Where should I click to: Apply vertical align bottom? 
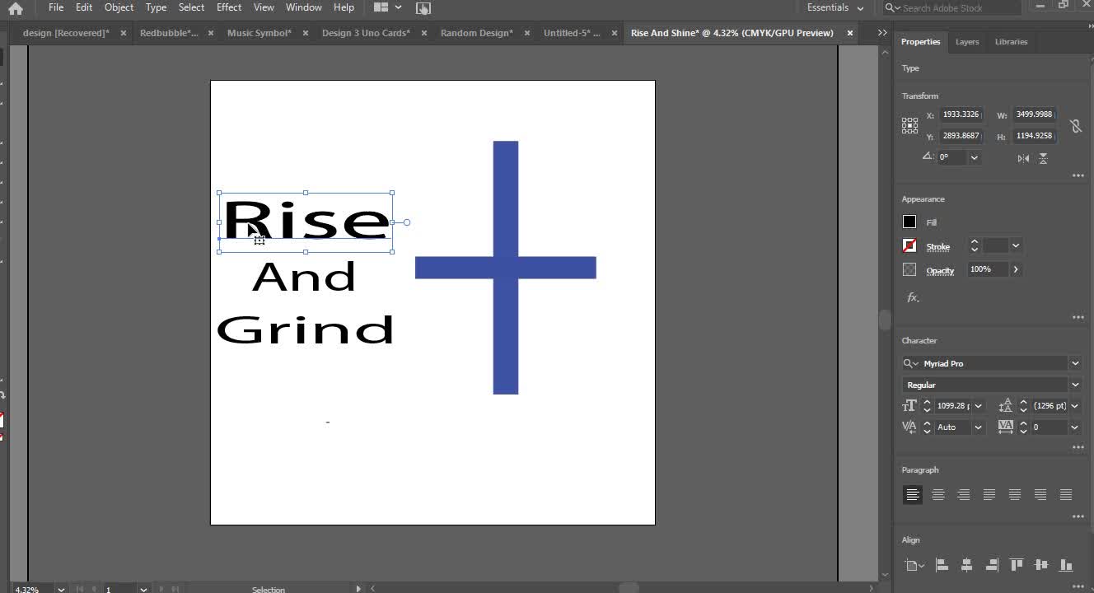tap(1067, 565)
